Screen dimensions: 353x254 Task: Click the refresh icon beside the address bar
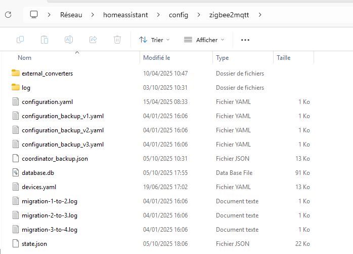click(x=8, y=15)
